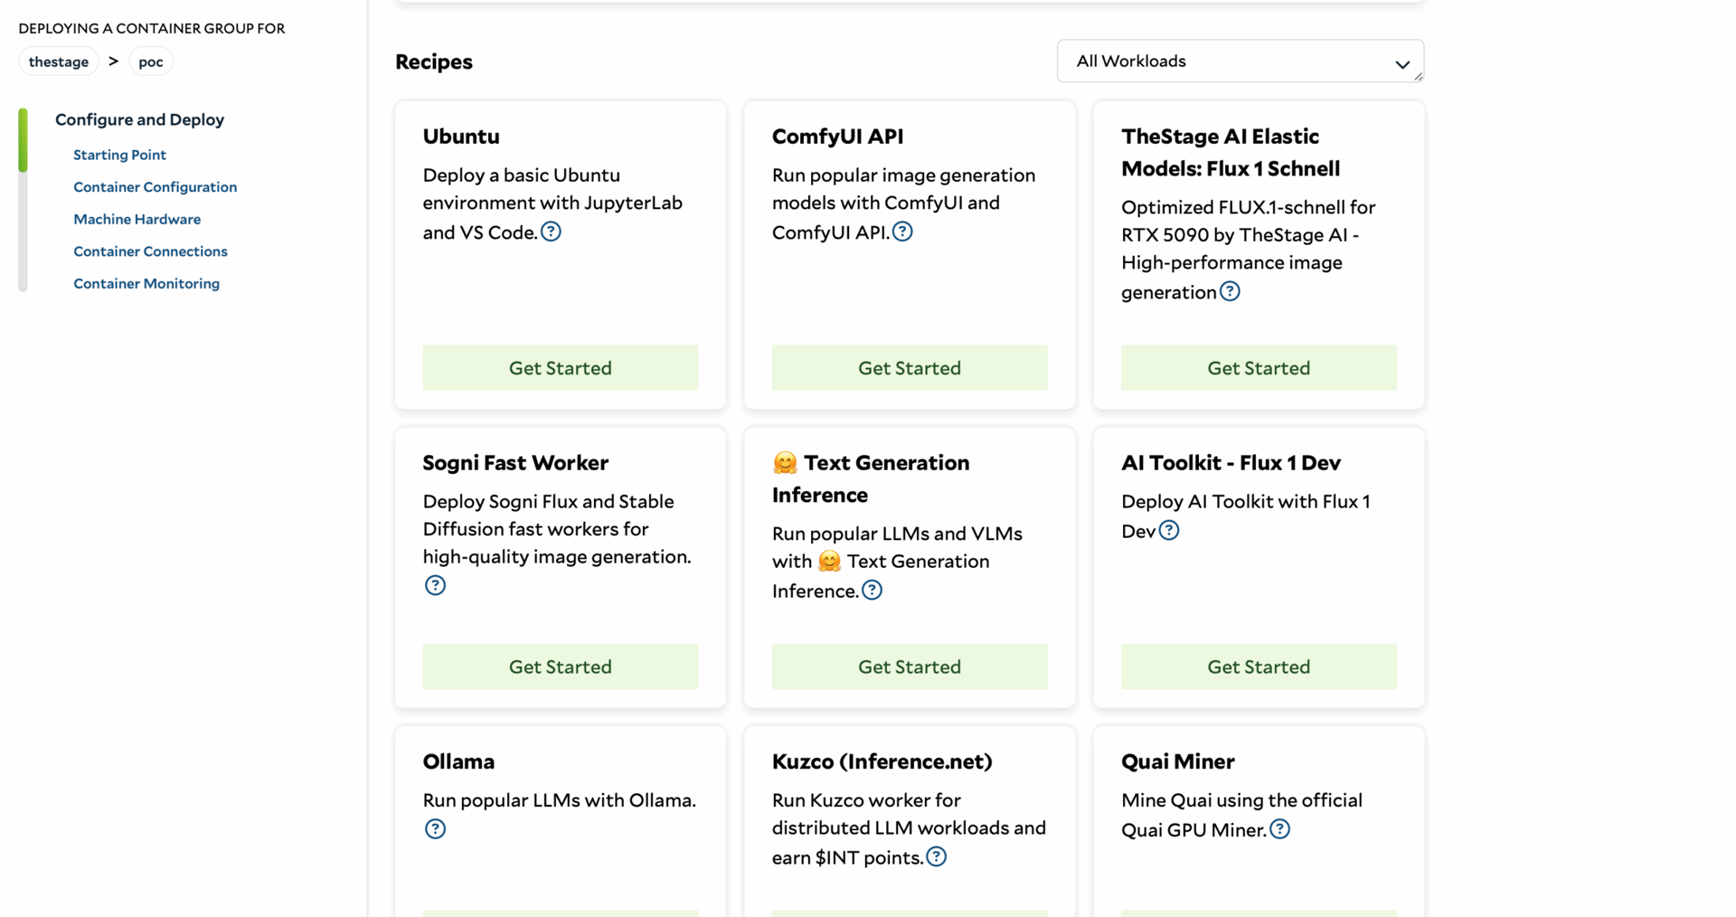Screen dimensions: 1736x917
Task: Jump to Container Configuration section
Action: point(155,187)
